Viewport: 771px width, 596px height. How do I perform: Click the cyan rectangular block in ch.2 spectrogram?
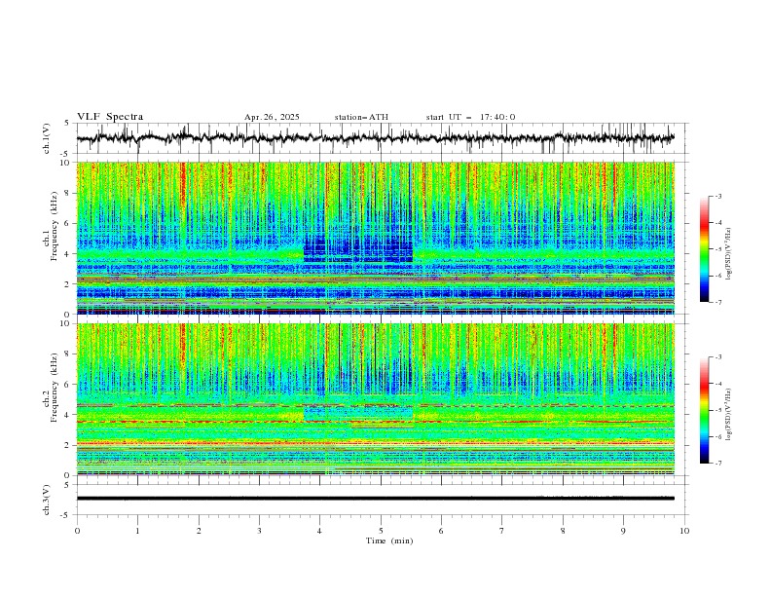(x=358, y=413)
